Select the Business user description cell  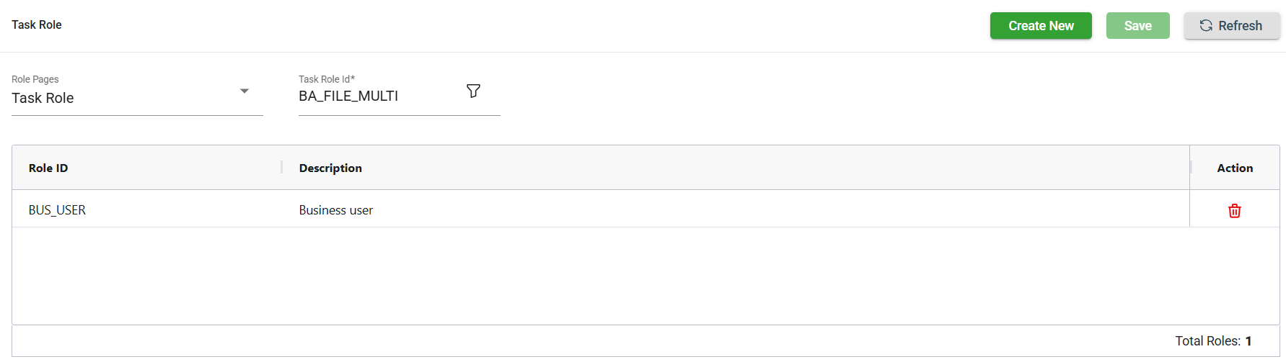coord(336,210)
